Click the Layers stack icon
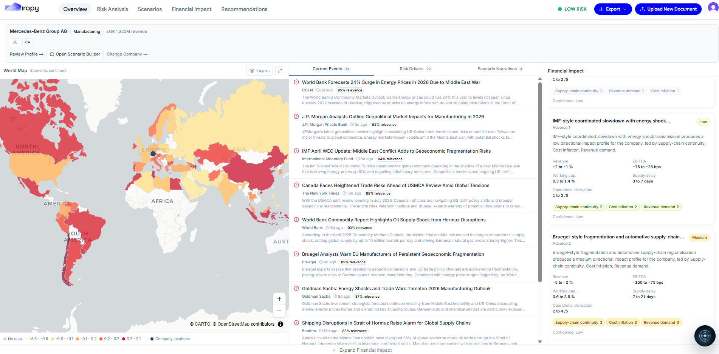 click(252, 71)
